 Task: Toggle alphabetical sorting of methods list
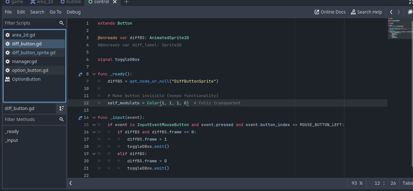(x=62, y=108)
